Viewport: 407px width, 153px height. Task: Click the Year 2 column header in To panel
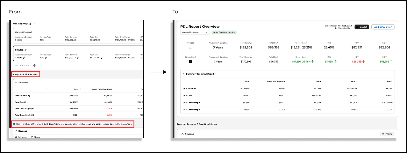(x=353, y=81)
